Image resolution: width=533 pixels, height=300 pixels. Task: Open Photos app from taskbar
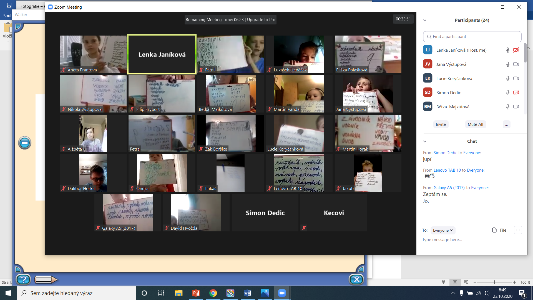click(x=265, y=293)
